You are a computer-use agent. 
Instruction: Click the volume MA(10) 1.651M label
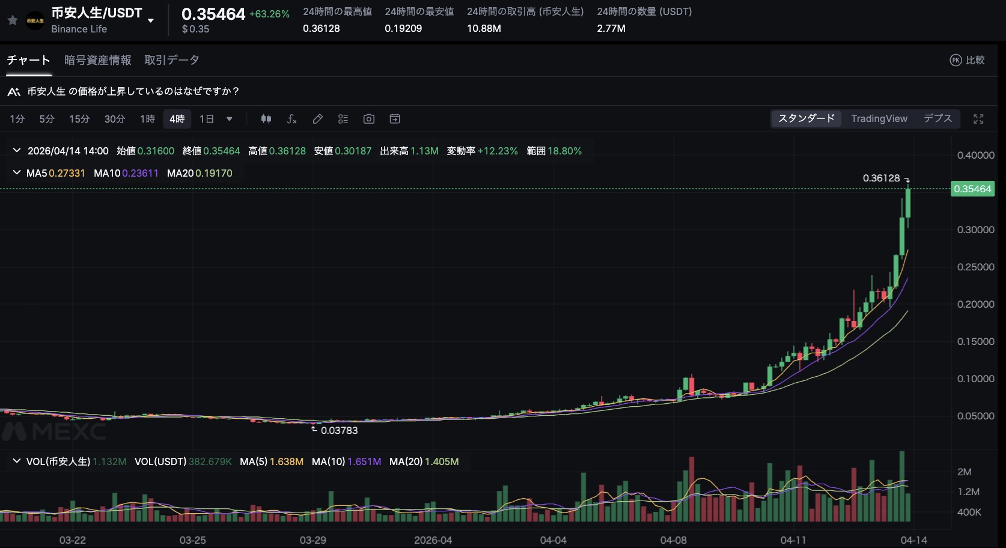[x=347, y=461]
